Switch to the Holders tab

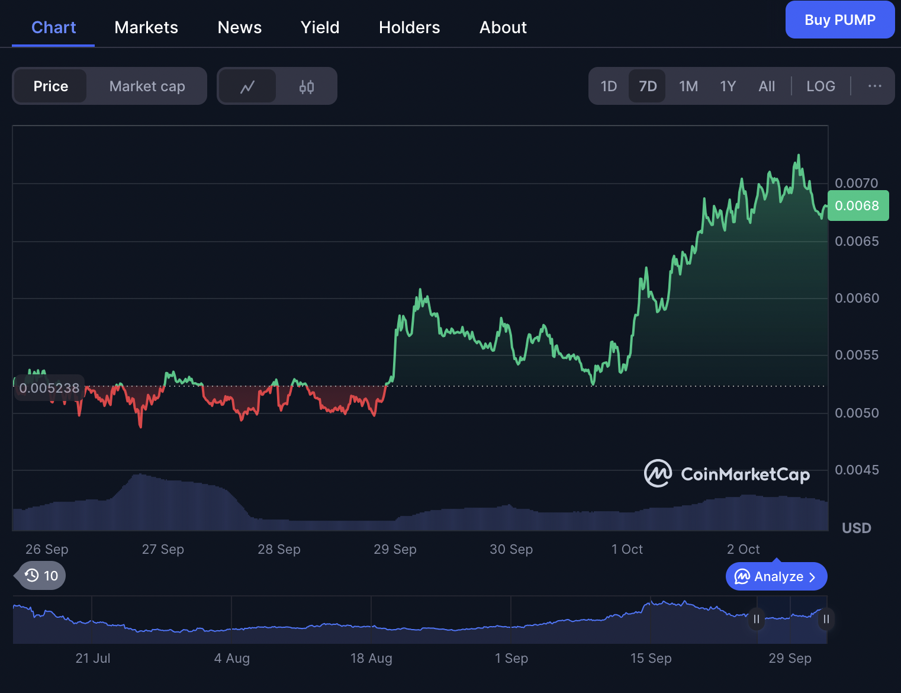[409, 27]
